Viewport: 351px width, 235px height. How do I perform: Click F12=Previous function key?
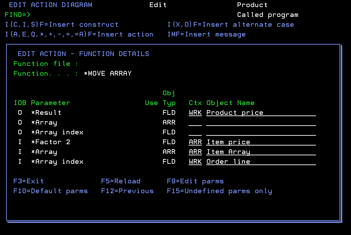[127, 191]
